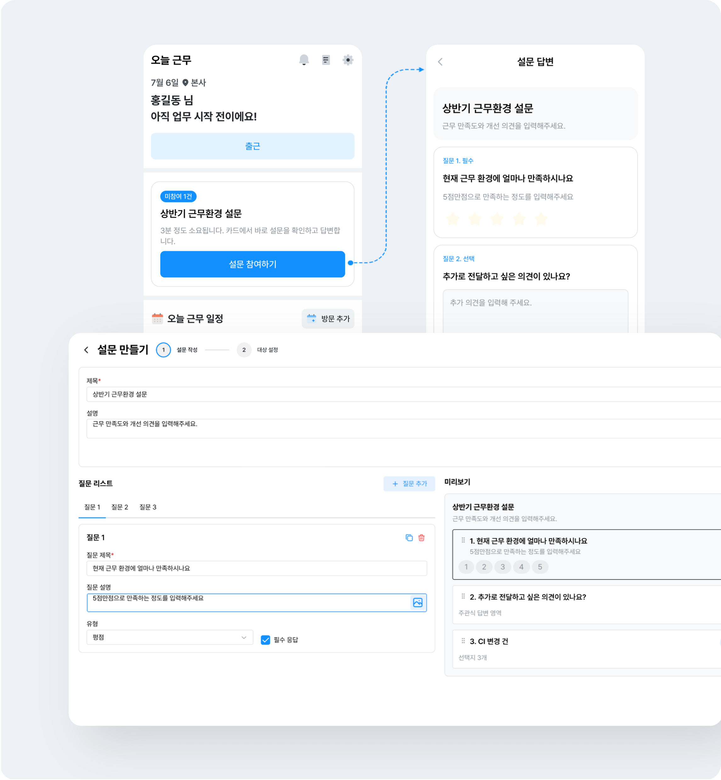Open the 유형 dropdown showing 평점
Viewport: 721px width, 780px height.
[x=170, y=638]
